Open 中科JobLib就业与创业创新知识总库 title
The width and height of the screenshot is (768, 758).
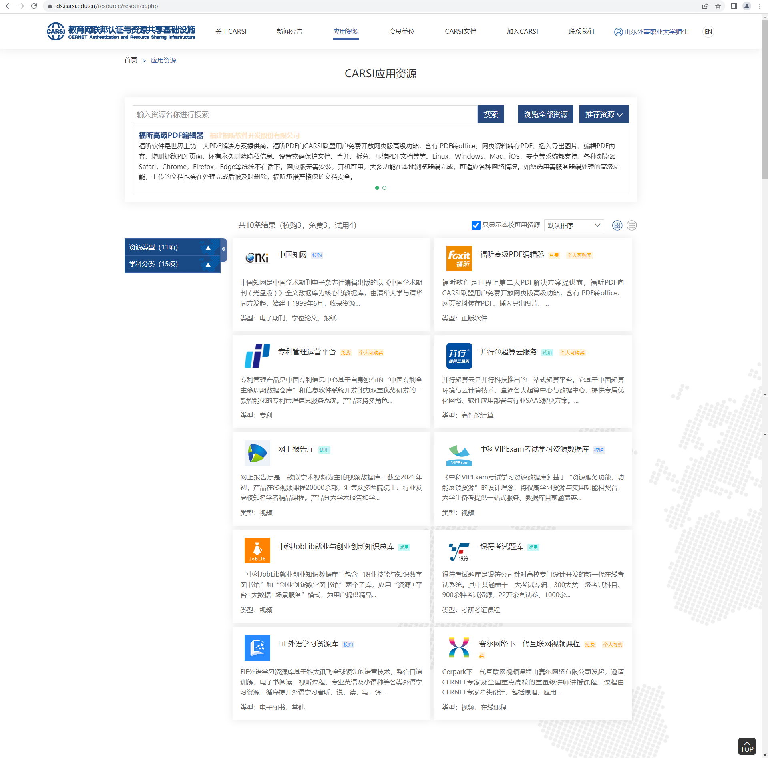(336, 547)
